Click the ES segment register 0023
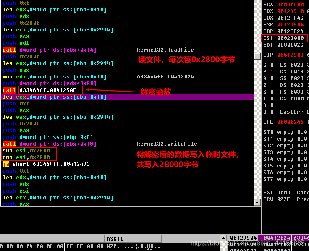The width and height of the screenshot is (309, 251). click(x=297, y=65)
